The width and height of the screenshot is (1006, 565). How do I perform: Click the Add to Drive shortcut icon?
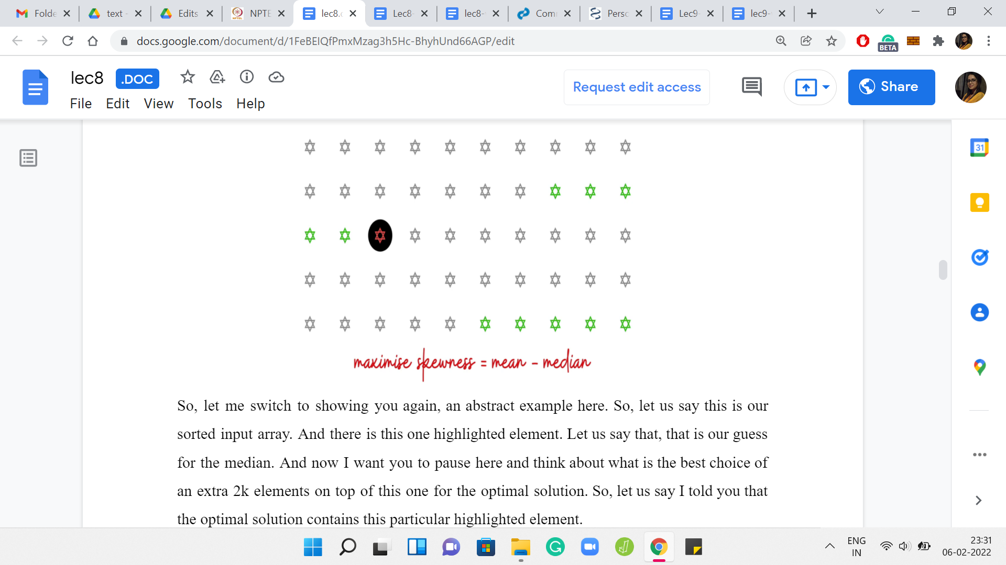(x=217, y=77)
